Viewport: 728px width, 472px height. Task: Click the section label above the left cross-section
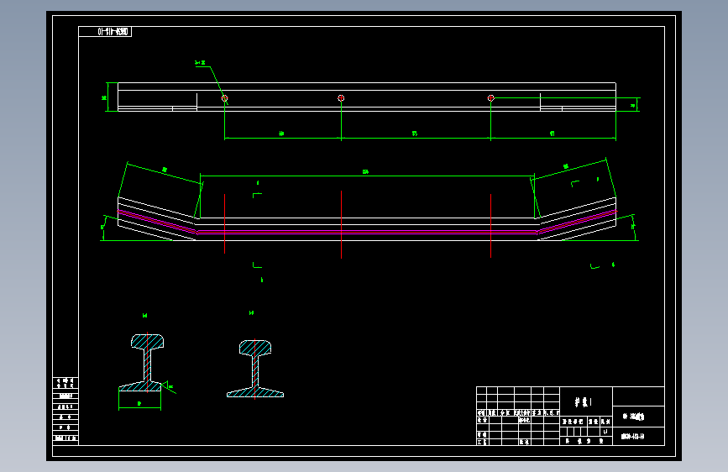(145, 316)
